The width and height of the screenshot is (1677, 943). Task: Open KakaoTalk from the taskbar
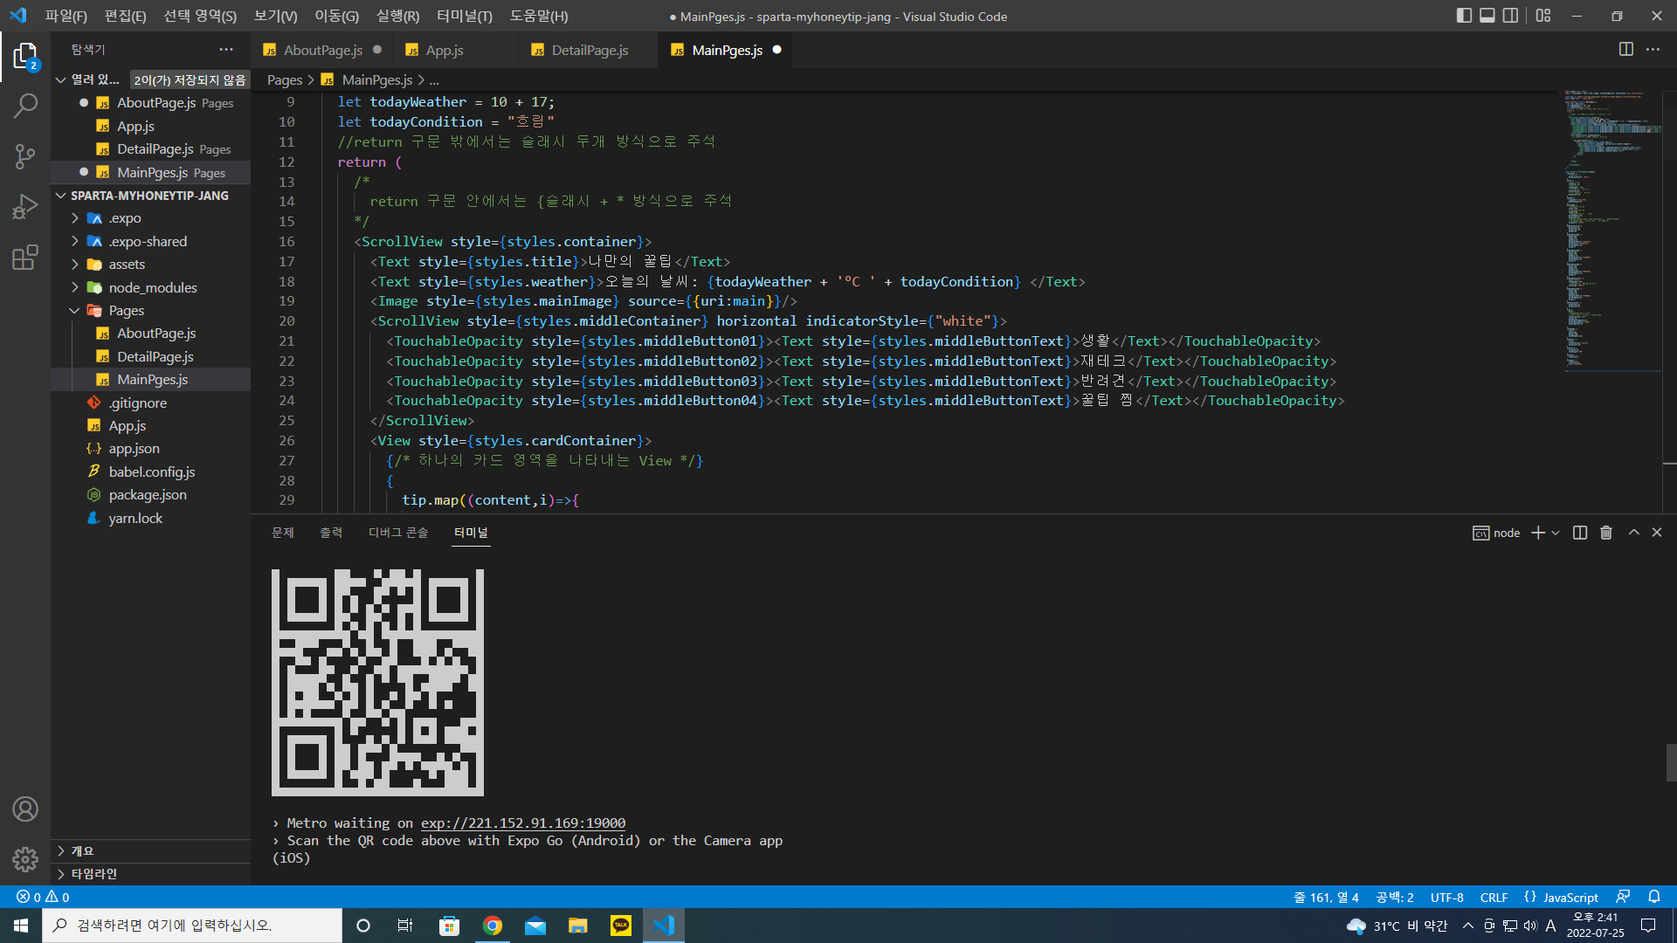click(x=621, y=926)
